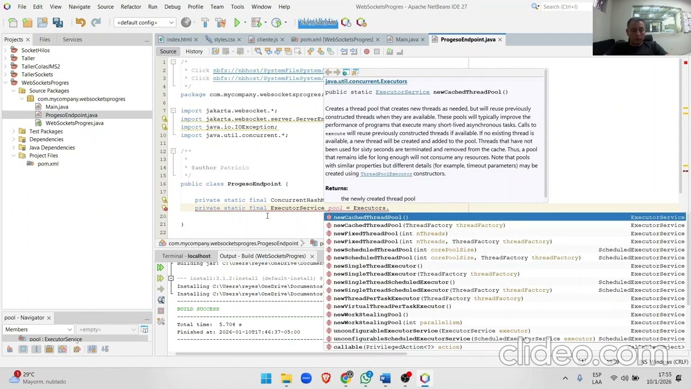691x389 pixels.
Task: Open Chrome from the Windows taskbar
Action: click(x=345, y=379)
